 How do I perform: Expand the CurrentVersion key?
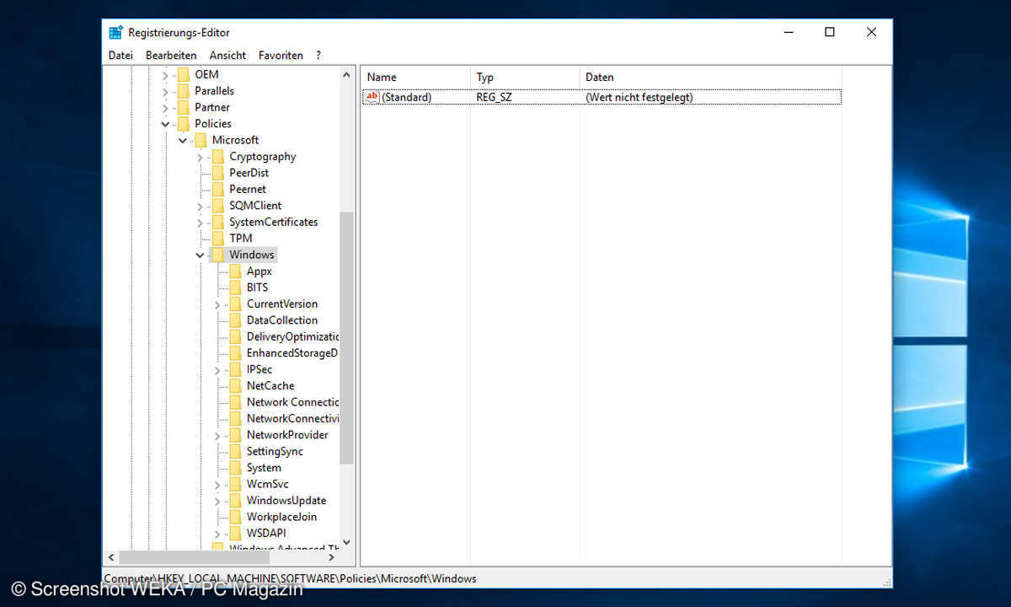[x=217, y=304]
